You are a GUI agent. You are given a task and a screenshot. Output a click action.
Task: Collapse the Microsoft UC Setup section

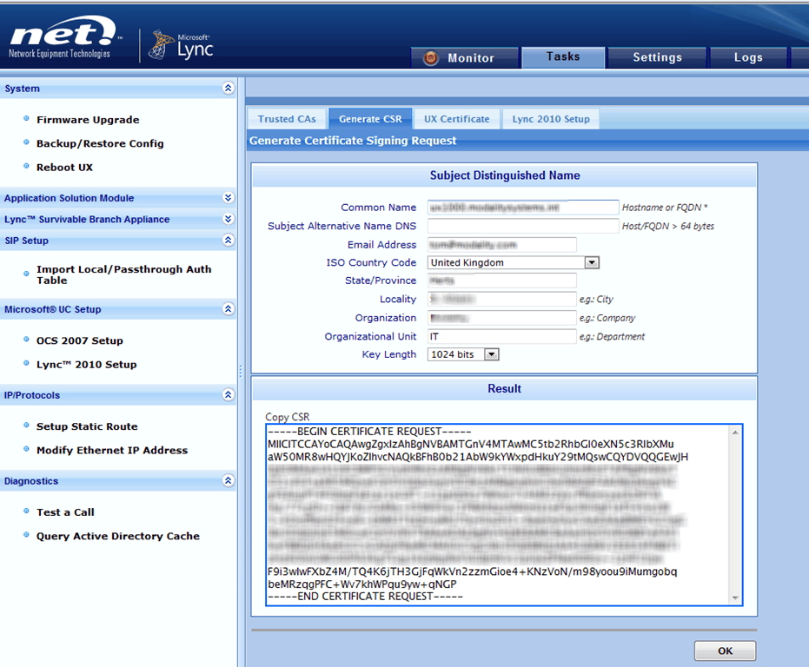point(228,309)
